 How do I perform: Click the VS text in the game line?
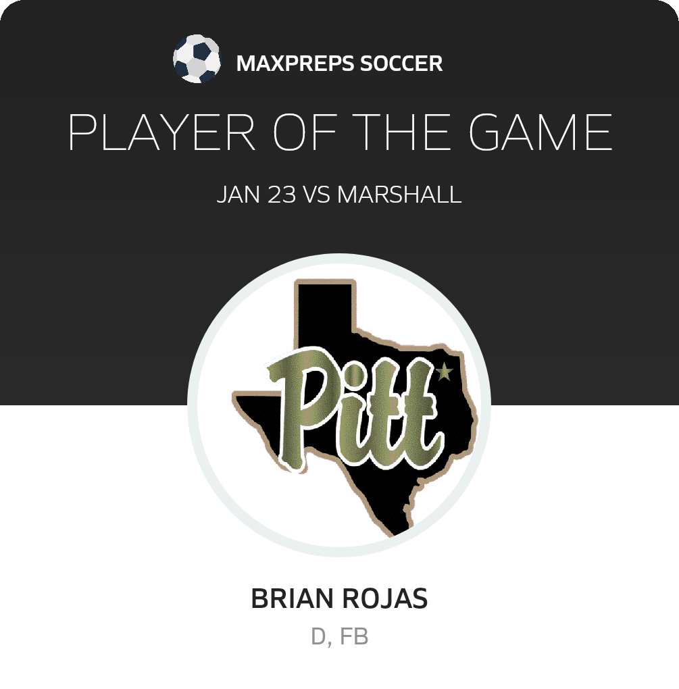click(x=317, y=195)
